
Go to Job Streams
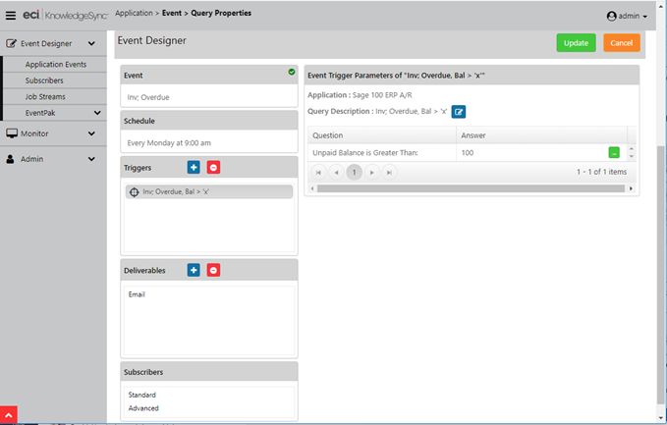(45, 96)
